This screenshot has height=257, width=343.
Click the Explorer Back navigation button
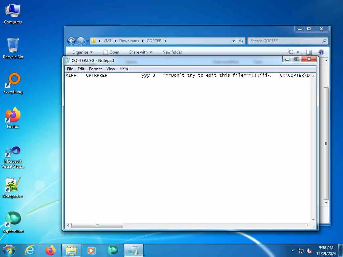[x=71, y=41]
